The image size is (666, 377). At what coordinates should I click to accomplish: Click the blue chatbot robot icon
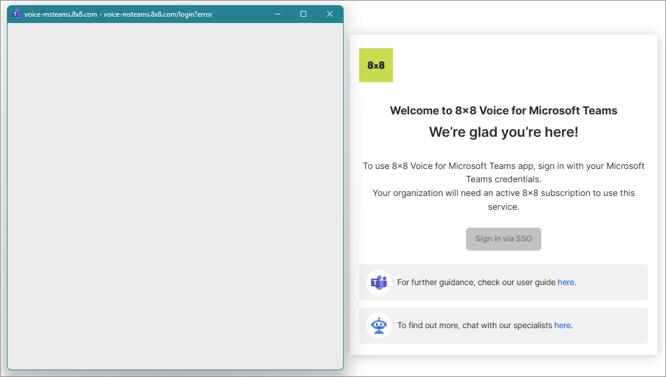(x=379, y=325)
